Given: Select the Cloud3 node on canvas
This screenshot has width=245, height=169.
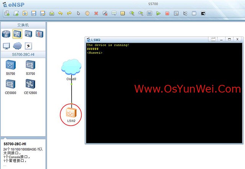Looking at the screenshot, I should tap(71, 67).
